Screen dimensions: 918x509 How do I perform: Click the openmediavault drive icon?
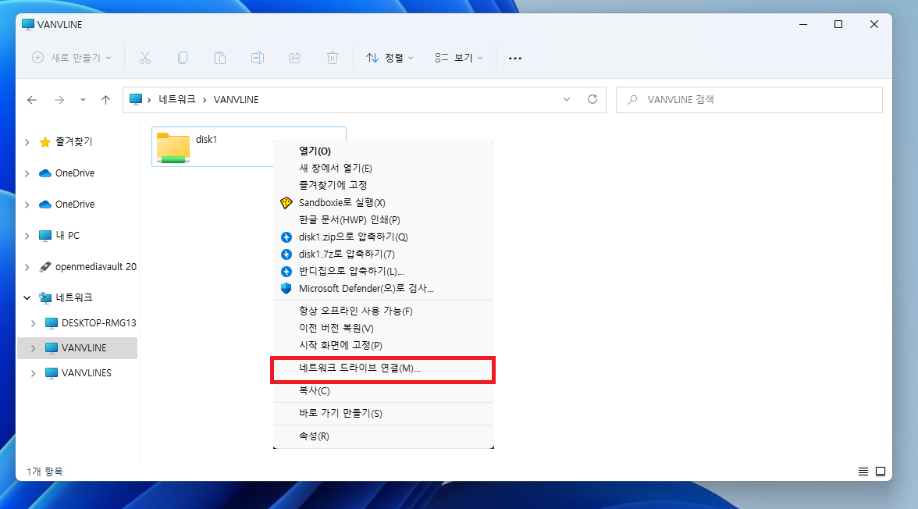pyautogui.click(x=45, y=267)
